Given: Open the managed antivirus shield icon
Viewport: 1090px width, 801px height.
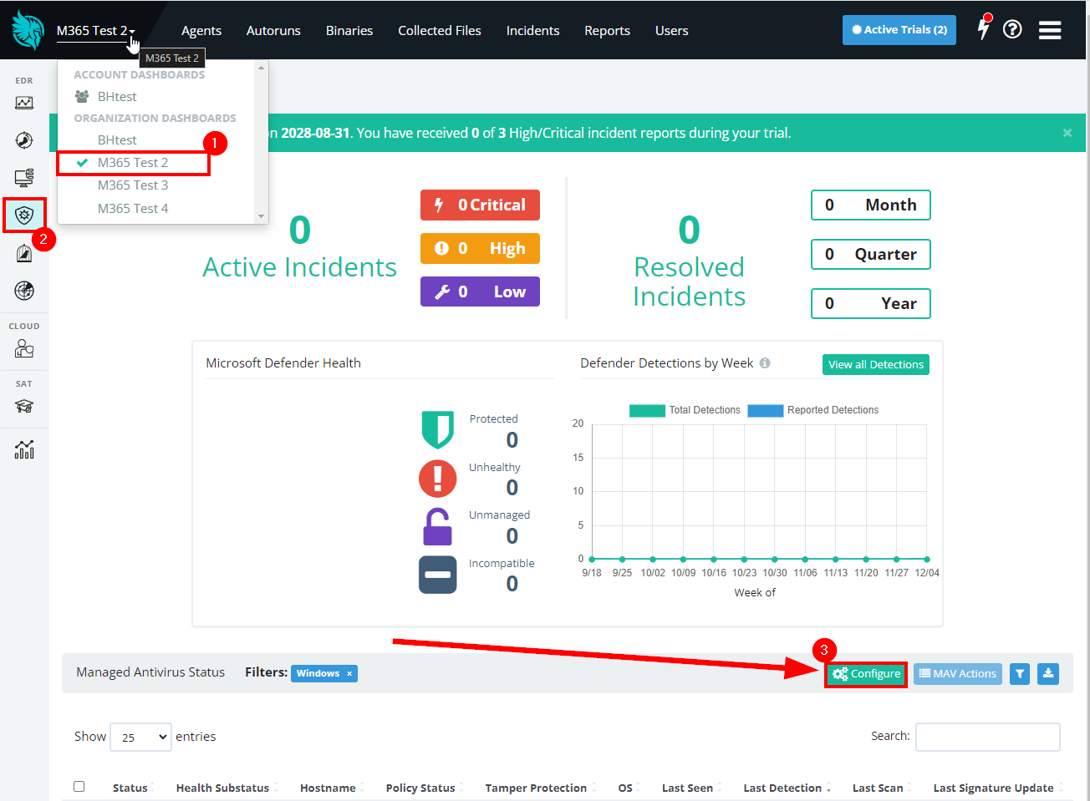Looking at the screenshot, I should (24, 215).
